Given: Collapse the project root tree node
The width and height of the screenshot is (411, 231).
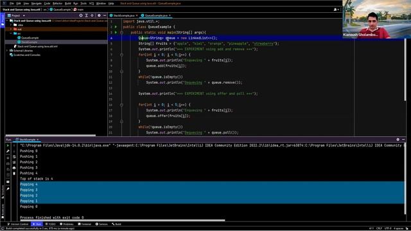Looking at the screenshot, I should 7,21.
